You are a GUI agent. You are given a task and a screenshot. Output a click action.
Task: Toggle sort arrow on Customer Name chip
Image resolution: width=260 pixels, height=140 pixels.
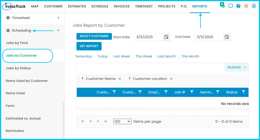[83, 78]
